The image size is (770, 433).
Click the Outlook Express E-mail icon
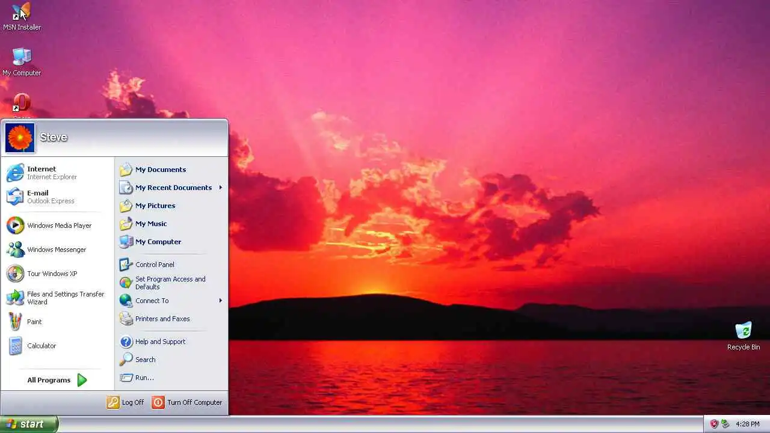pos(15,197)
